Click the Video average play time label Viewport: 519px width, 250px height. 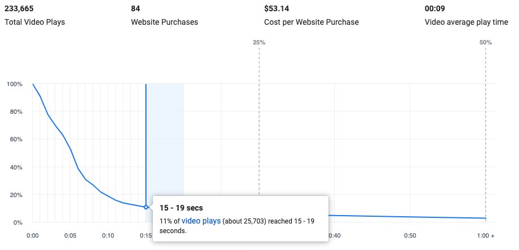pos(467,23)
